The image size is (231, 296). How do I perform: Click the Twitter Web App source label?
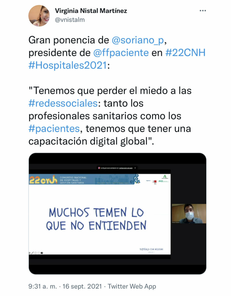pyautogui.click(x=132, y=286)
